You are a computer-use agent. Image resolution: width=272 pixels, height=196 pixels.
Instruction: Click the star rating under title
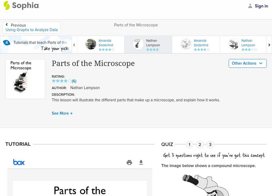[62, 81]
